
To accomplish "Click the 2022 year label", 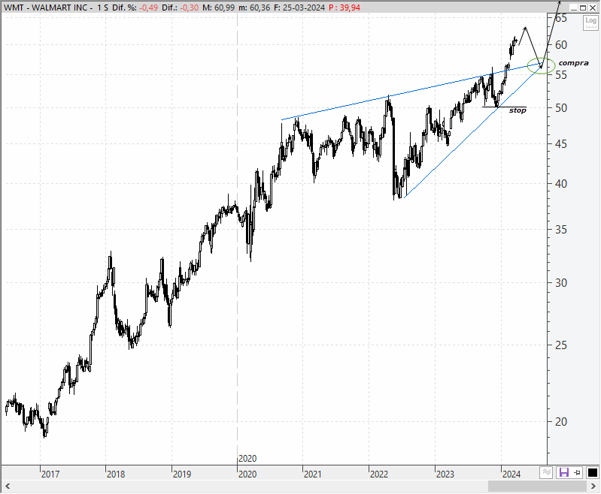I will click(x=379, y=474).
